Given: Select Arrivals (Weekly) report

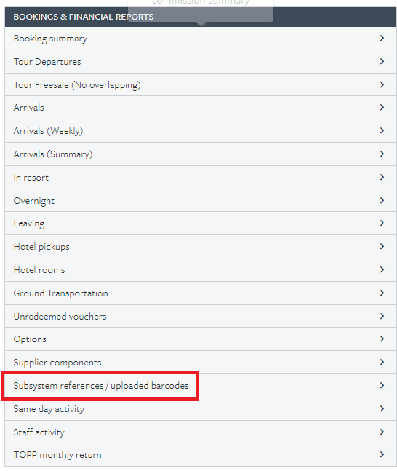Looking at the screenshot, I should pos(201,130).
